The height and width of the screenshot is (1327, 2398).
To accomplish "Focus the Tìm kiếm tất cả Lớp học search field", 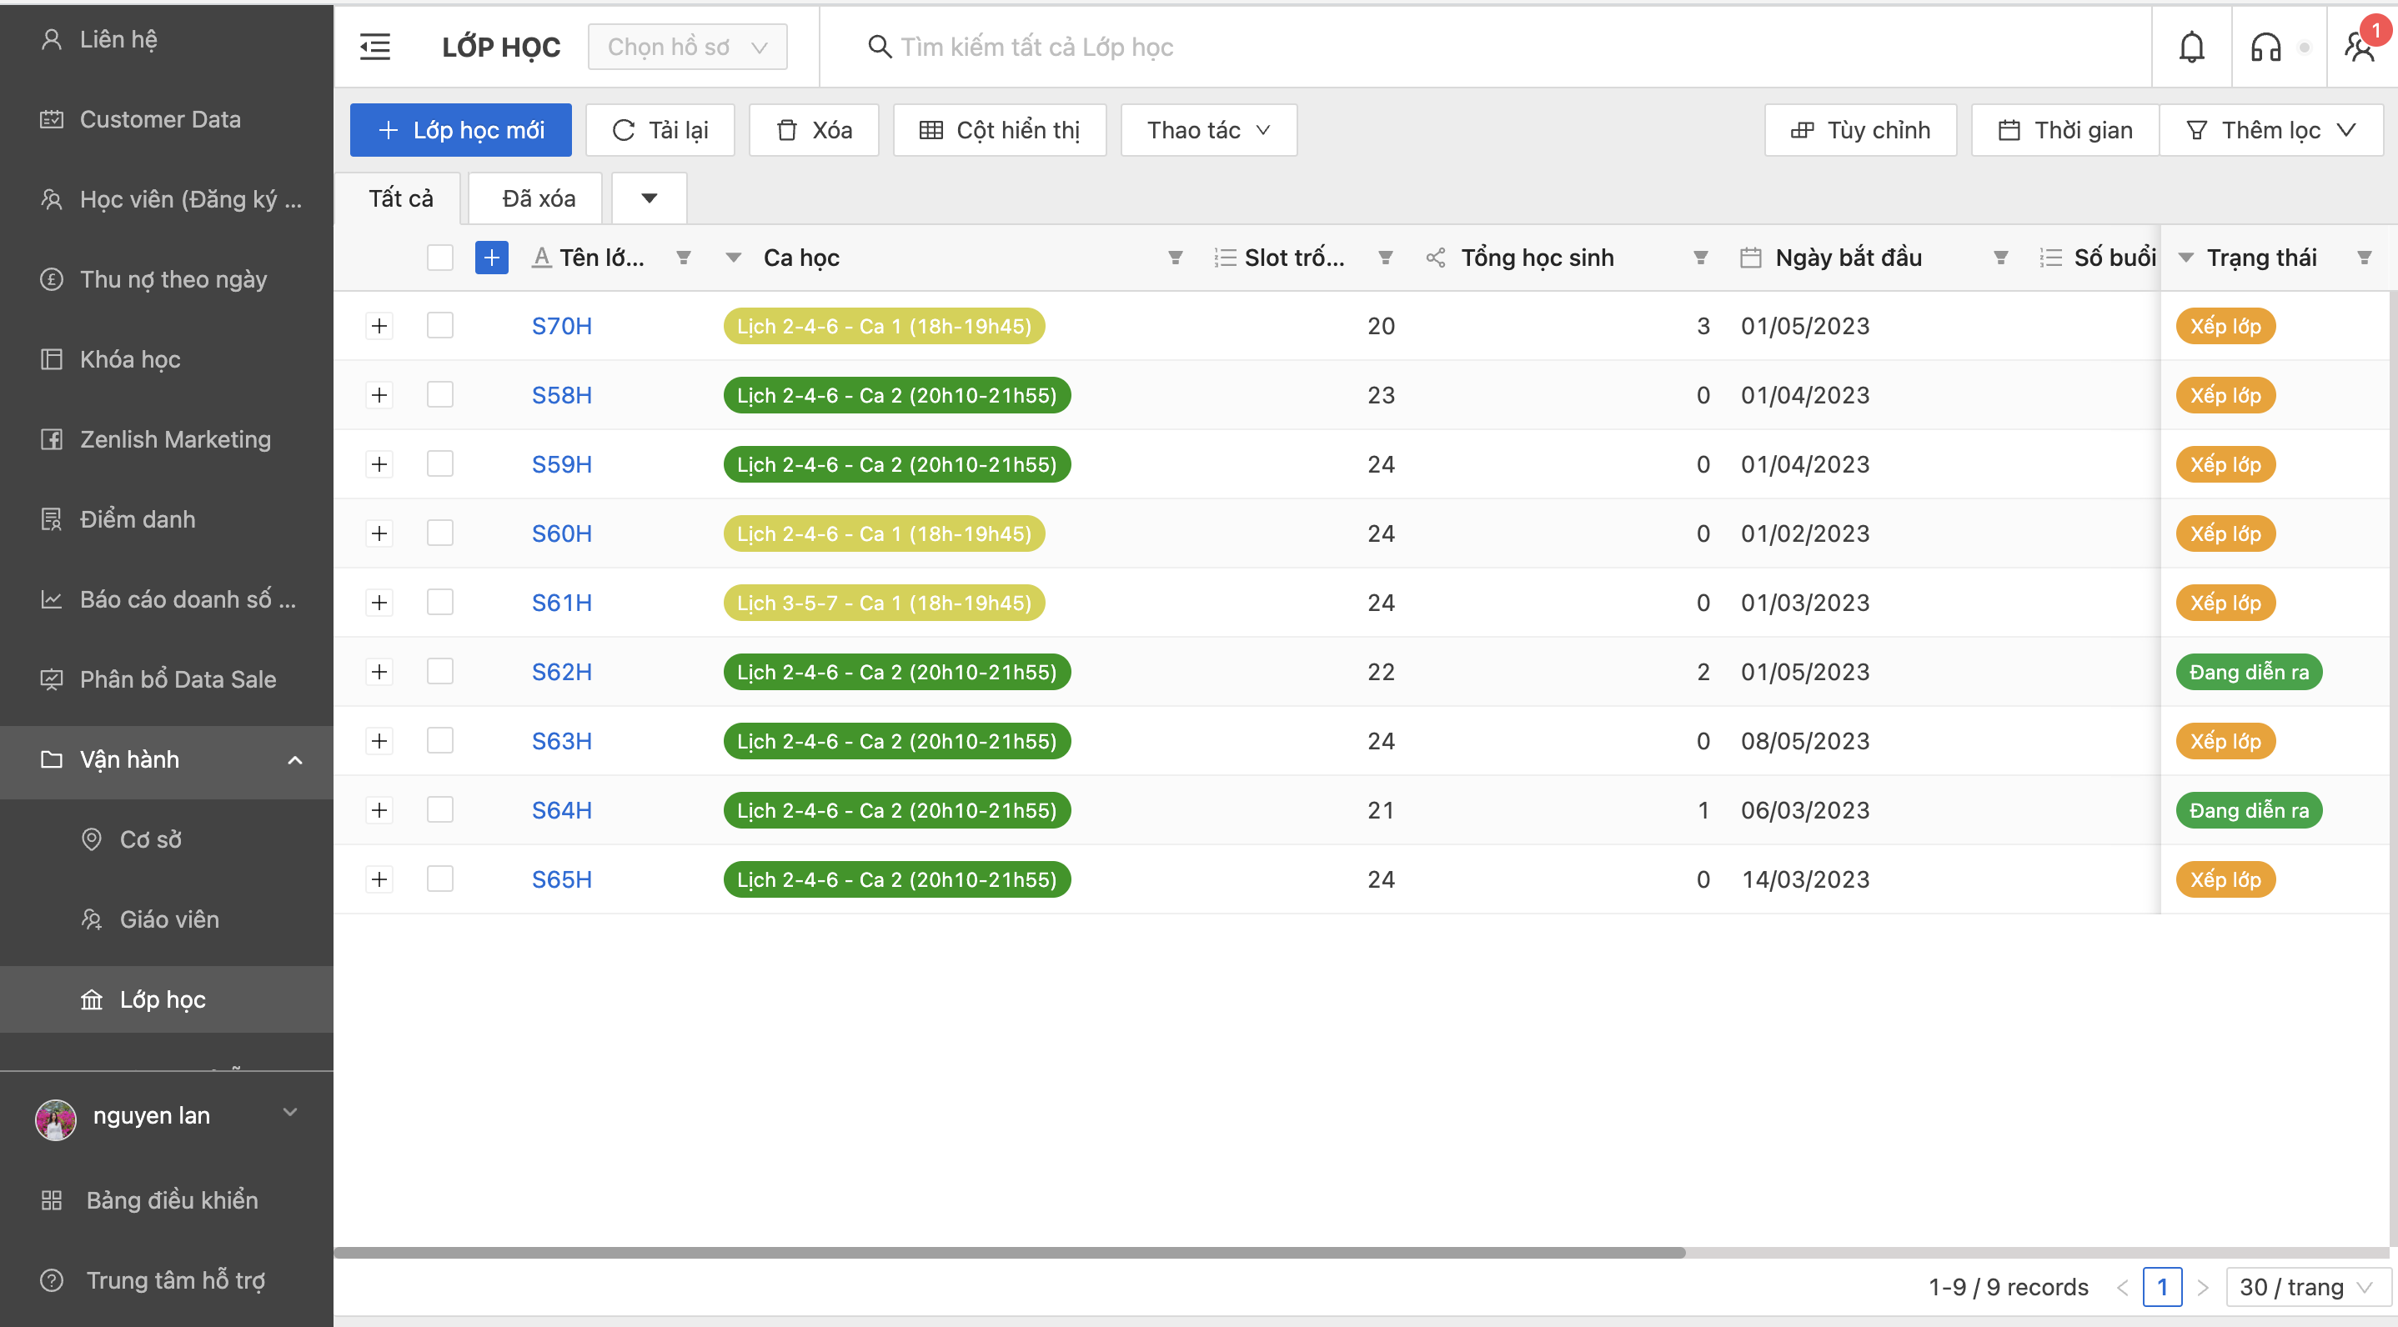I will click(1036, 47).
